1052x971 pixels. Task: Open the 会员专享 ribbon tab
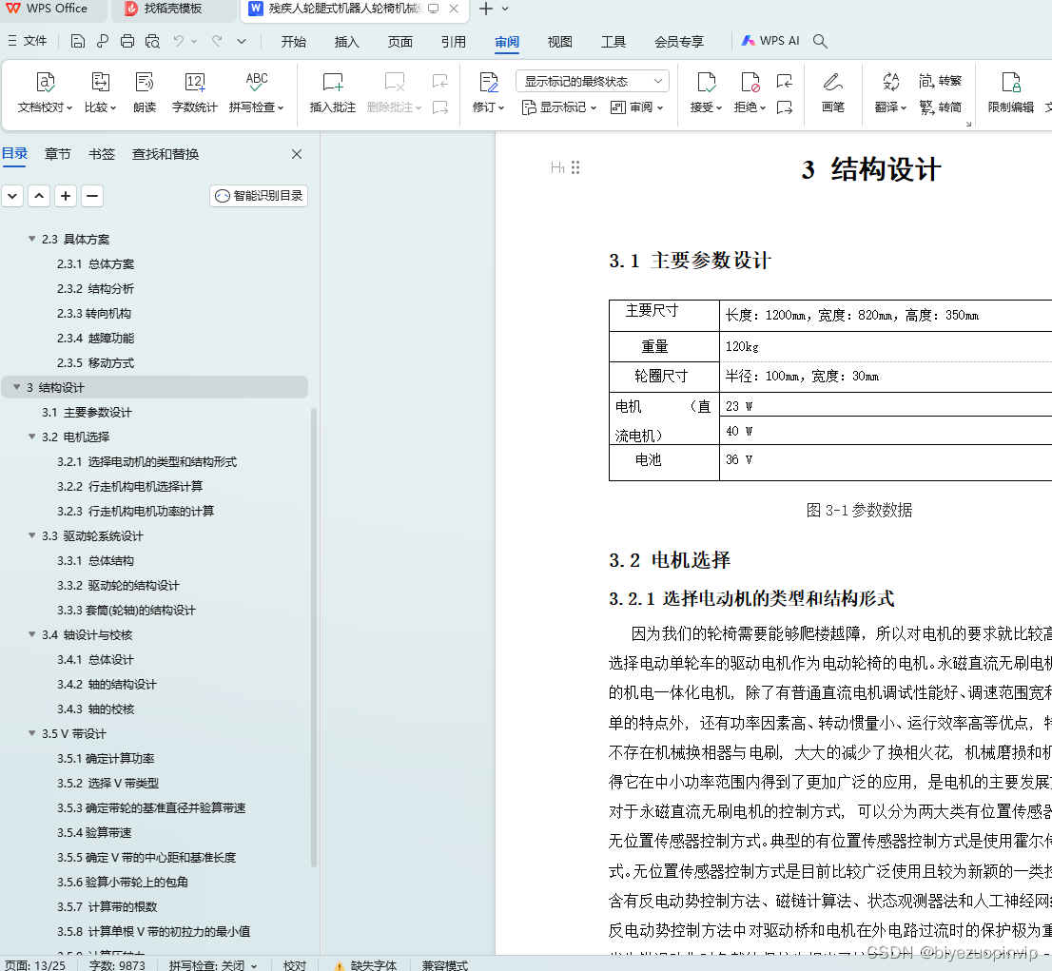pyautogui.click(x=679, y=42)
